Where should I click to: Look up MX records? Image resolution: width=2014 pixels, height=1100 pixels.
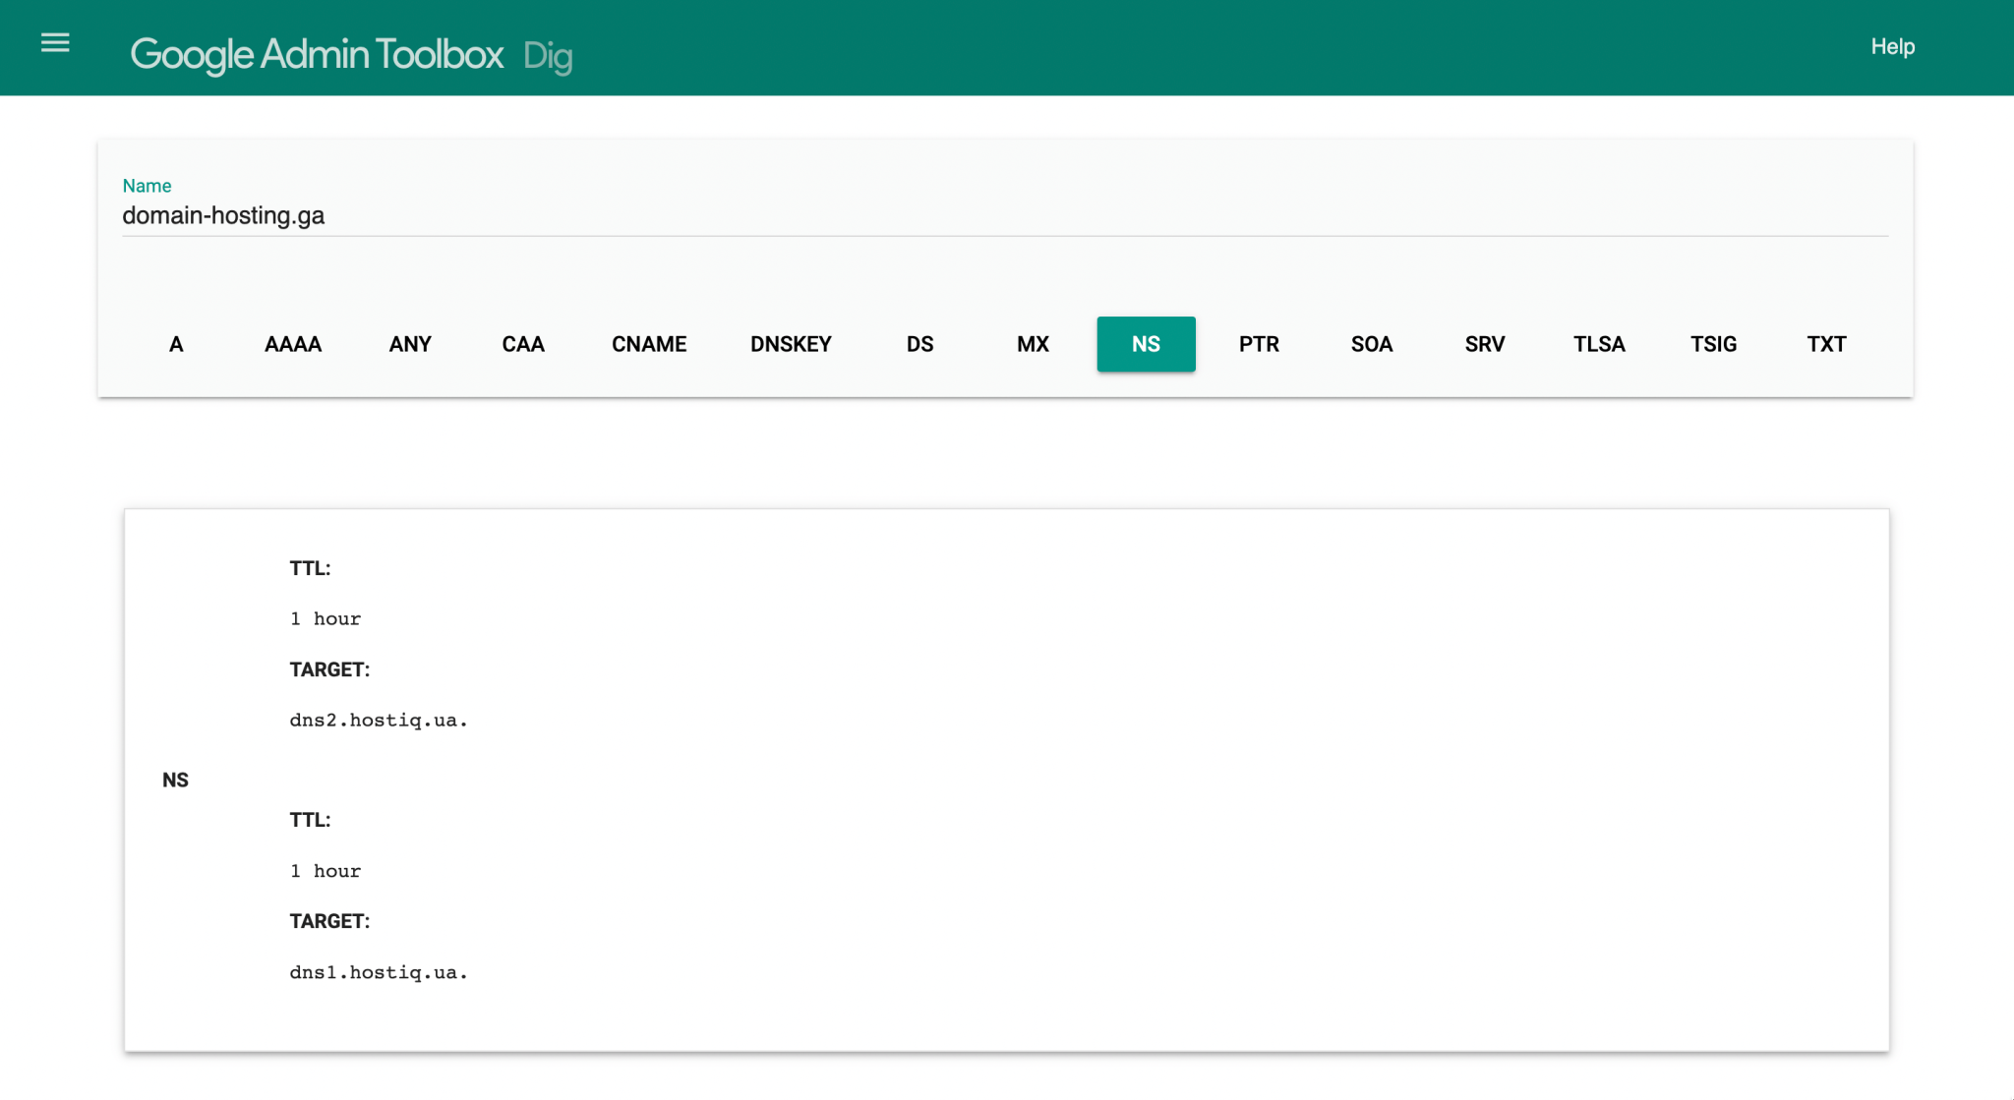pos(1033,344)
